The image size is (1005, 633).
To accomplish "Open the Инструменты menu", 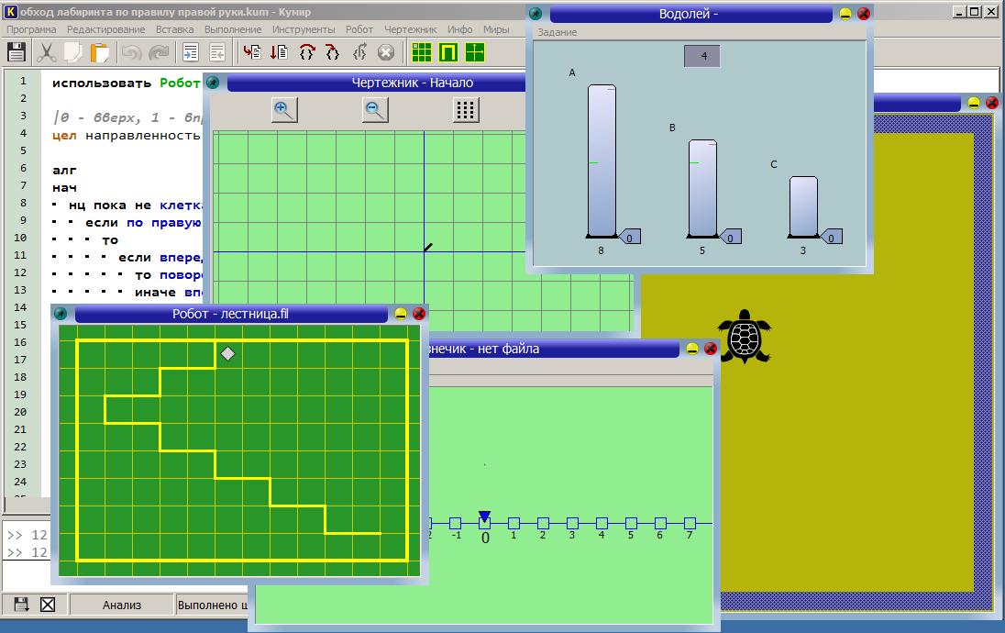I will click(304, 29).
